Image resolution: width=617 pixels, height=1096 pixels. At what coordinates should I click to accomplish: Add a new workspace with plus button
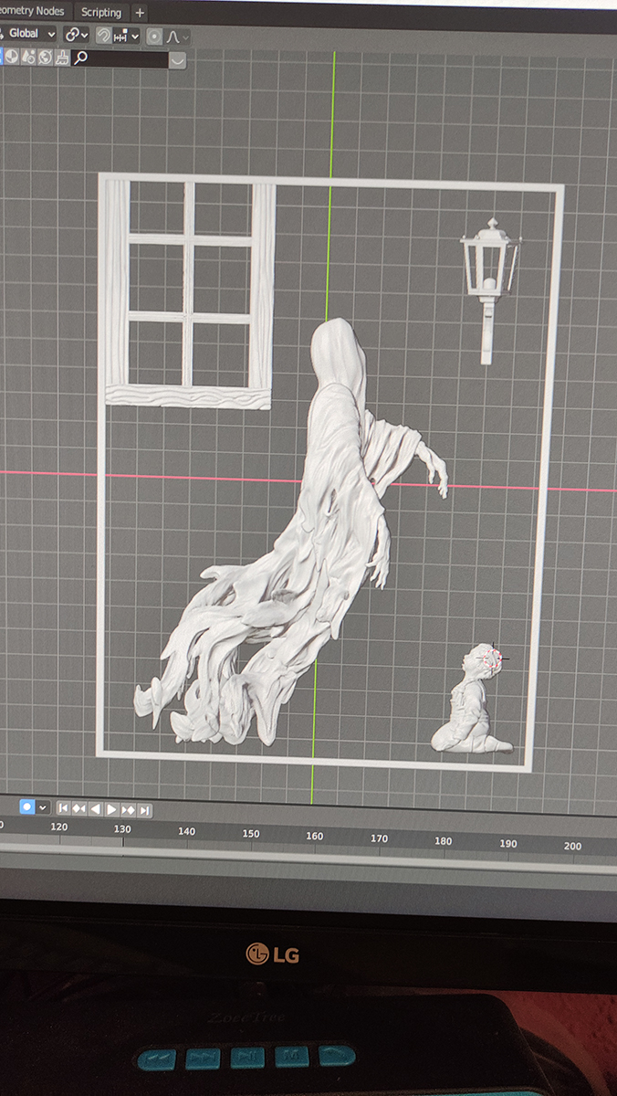click(x=140, y=13)
